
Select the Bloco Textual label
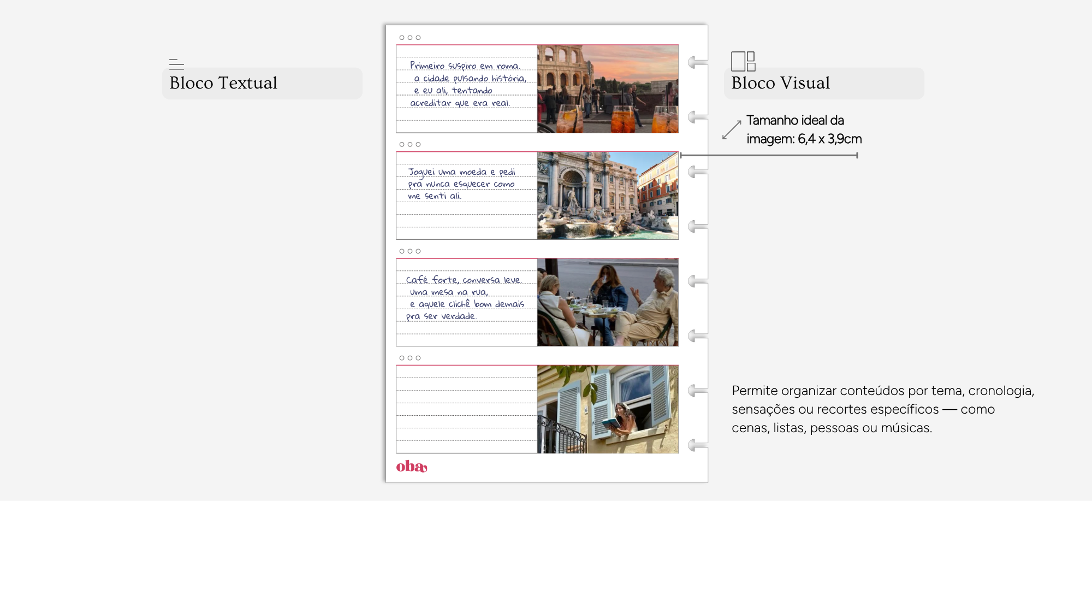point(223,83)
